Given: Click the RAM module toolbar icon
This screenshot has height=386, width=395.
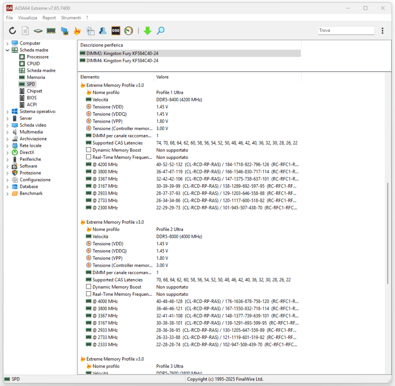Looking at the screenshot, I should point(51,31).
